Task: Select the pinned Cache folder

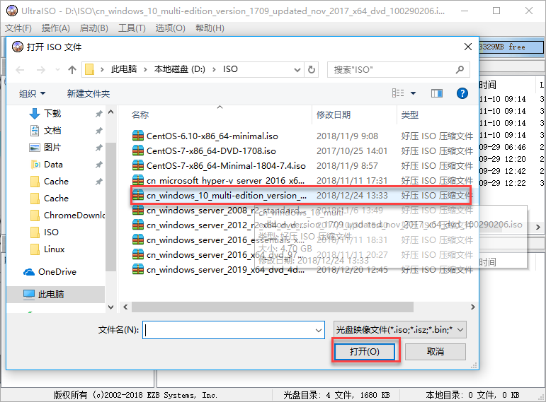Action: (56, 182)
